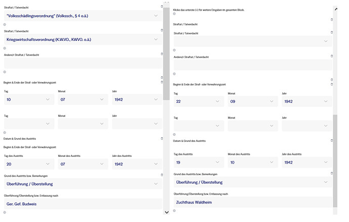Open Monat des Austritts dropdown showing 10
Screen dimensions: 349x222
[253, 163]
